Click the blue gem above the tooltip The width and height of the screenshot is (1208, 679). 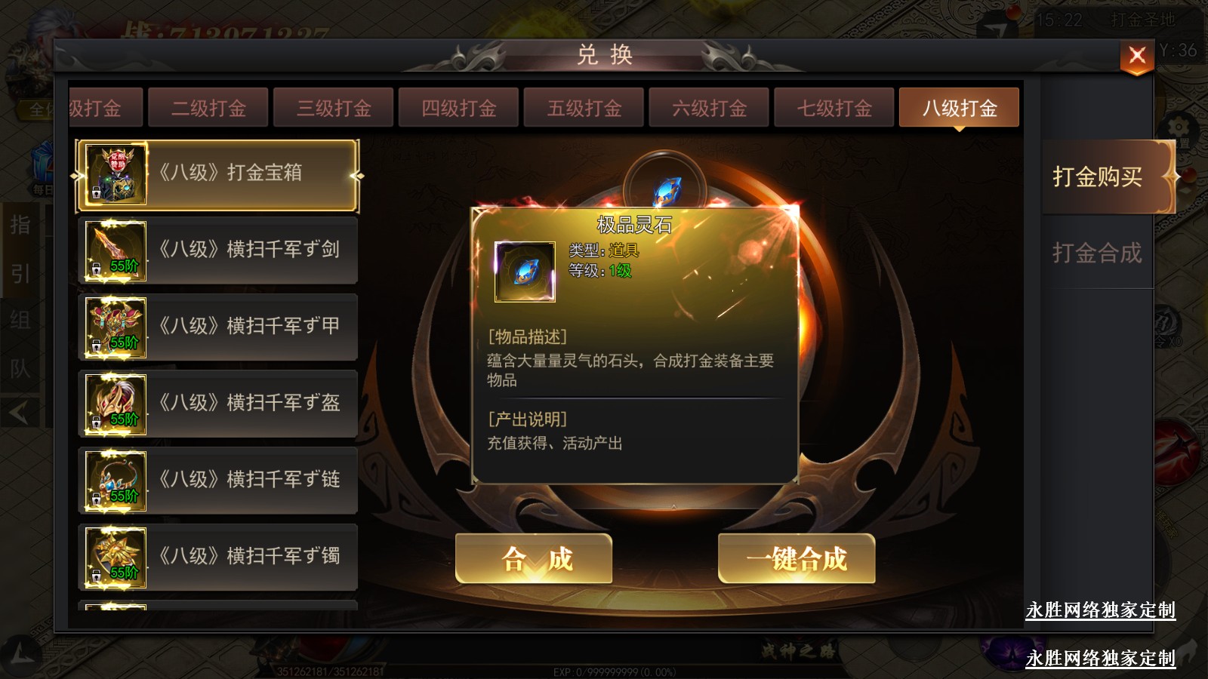coord(665,189)
